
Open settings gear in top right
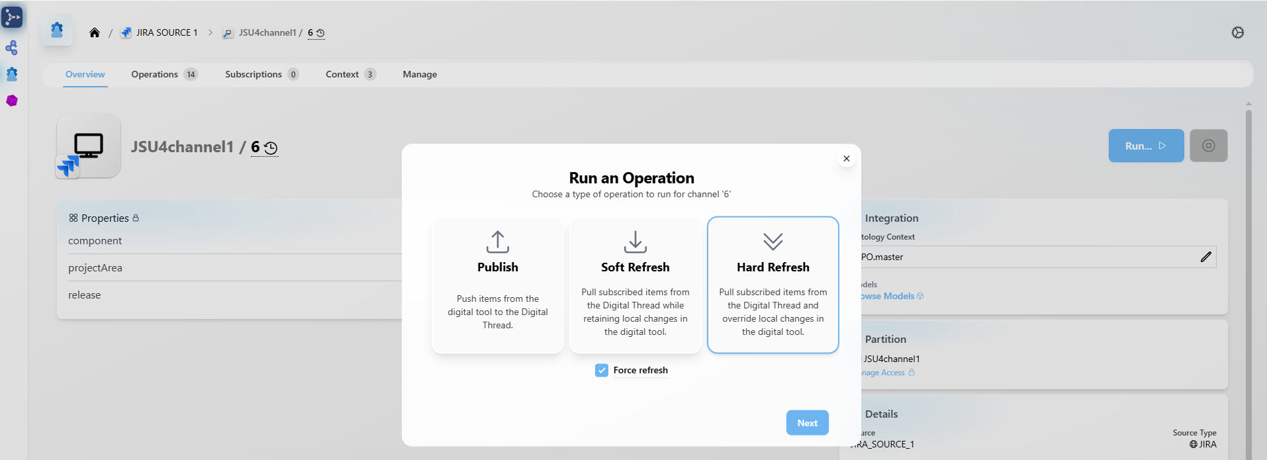pos(1237,32)
